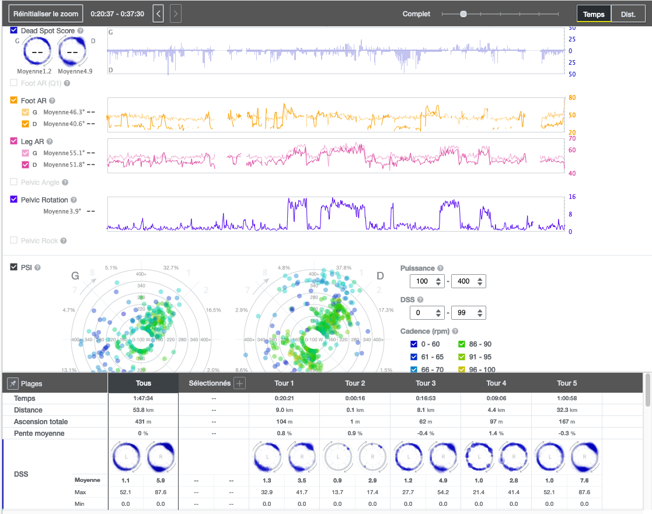Select the Tous column header

(143, 383)
